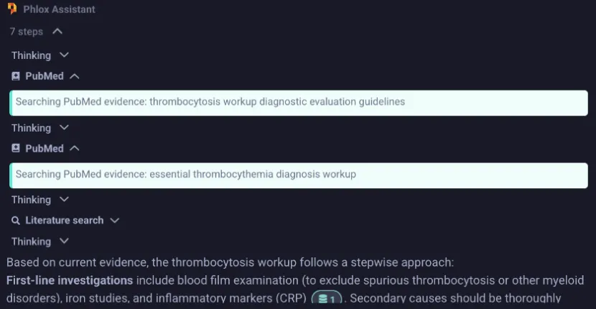
Task: Click the Phlox Assistant title text
Action: point(60,9)
